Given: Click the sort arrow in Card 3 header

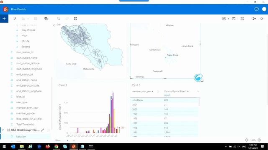Looking at the screenshot, I should point(158,92).
